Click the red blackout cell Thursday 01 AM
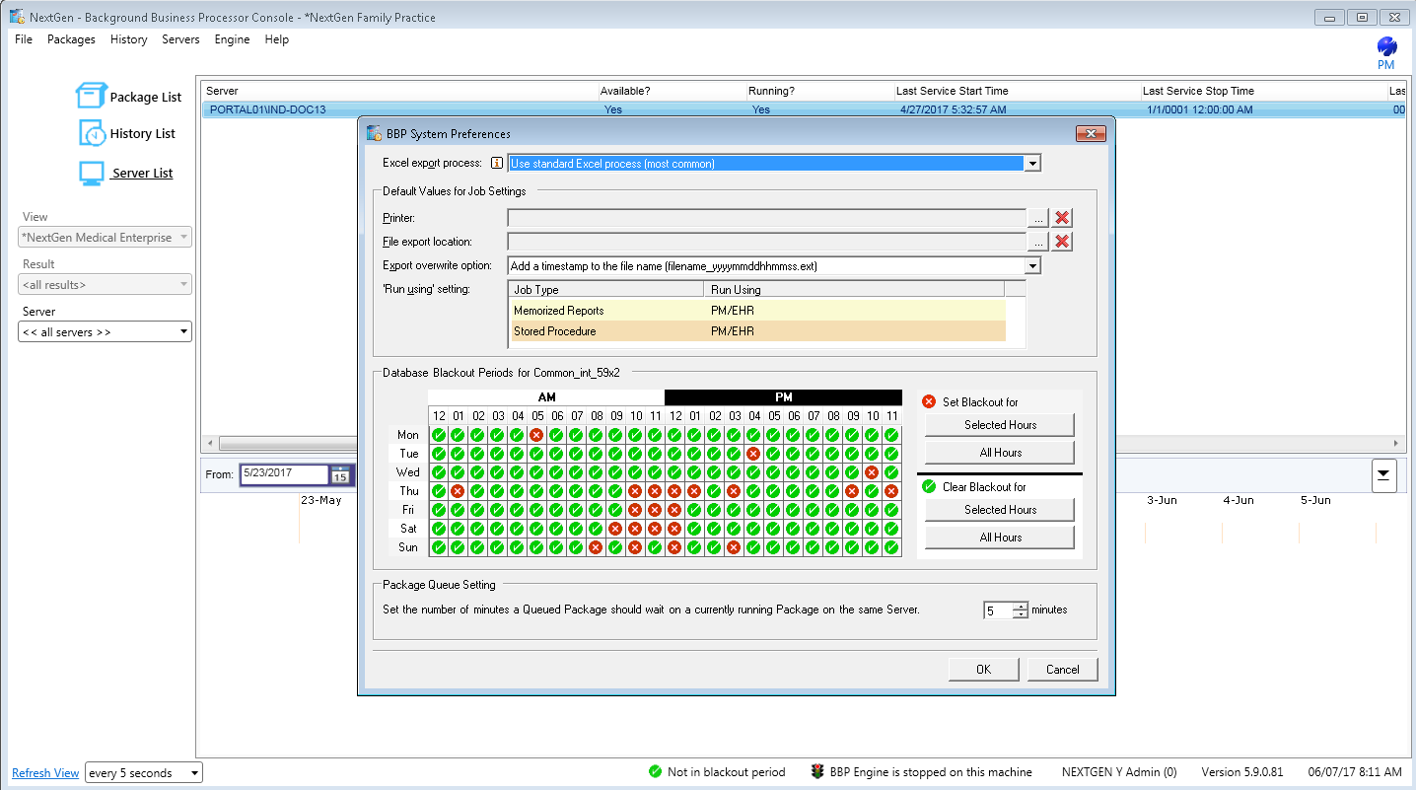This screenshot has height=790, width=1416. 458,491
